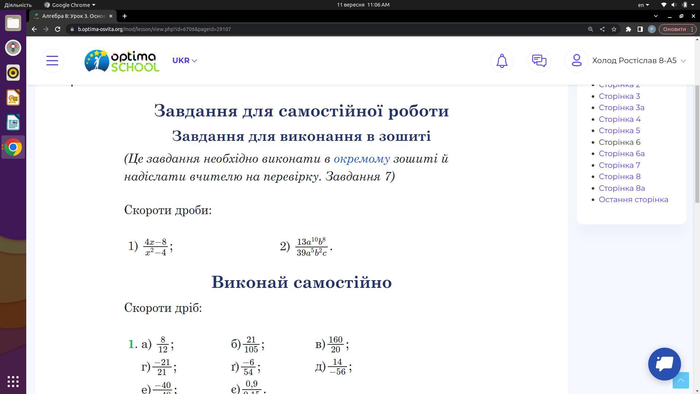Open the hamburger navigation menu
This screenshot has height=394, width=700.
point(52,61)
